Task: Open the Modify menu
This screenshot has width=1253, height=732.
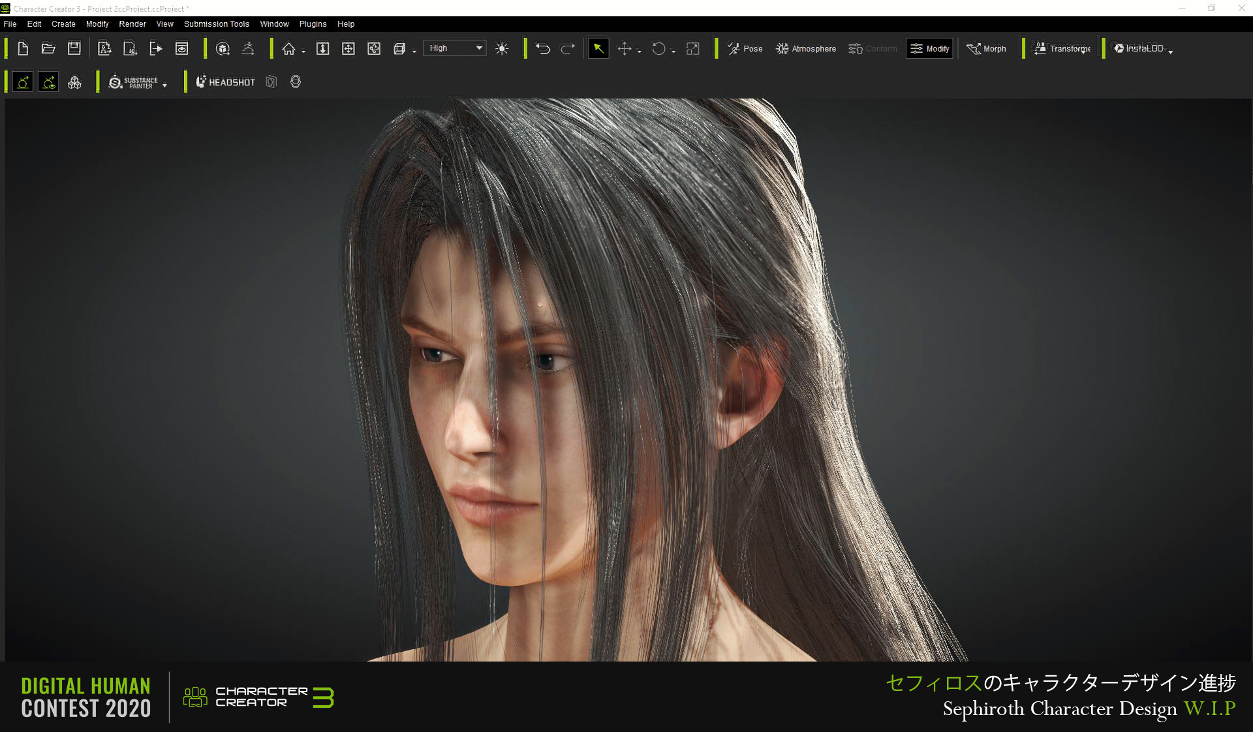Action: (x=97, y=23)
